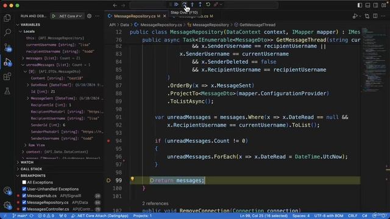The width and height of the screenshot is (390, 219).
Task: Disable the MessageRepository.cs breakpoint checkbox
Action: click(x=24, y=203)
